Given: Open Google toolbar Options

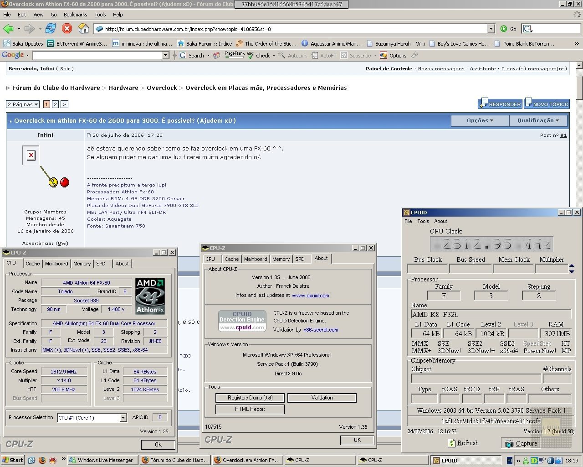Looking at the screenshot, I should pyautogui.click(x=393, y=56).
